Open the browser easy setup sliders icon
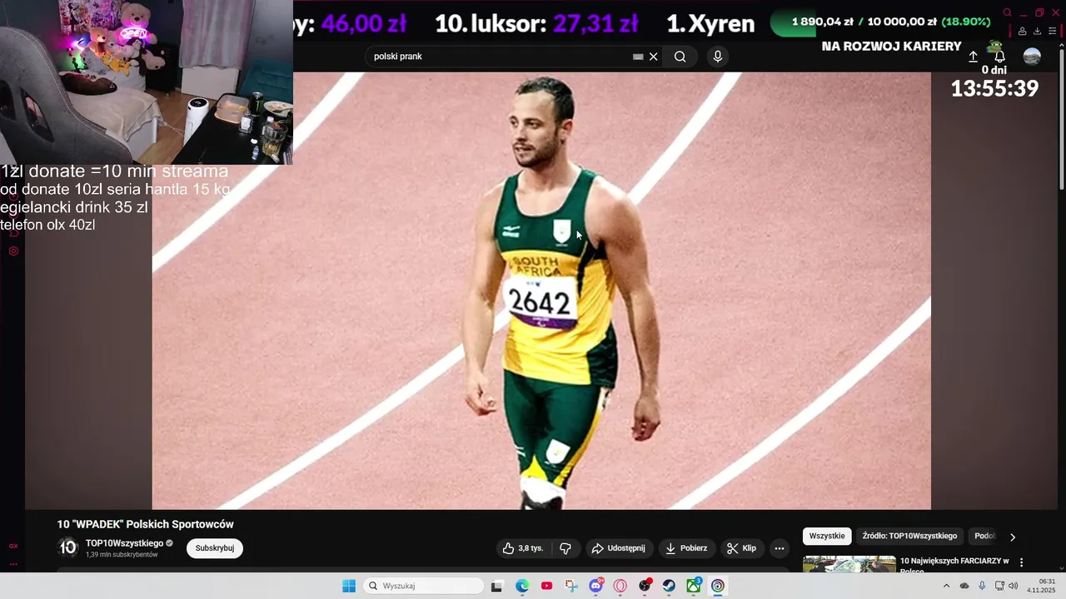This screenshot has height=599, width=1066. [x=1052, y=32]
